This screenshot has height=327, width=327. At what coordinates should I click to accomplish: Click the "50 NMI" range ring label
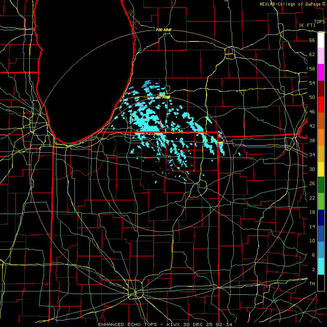click(163, 97)
